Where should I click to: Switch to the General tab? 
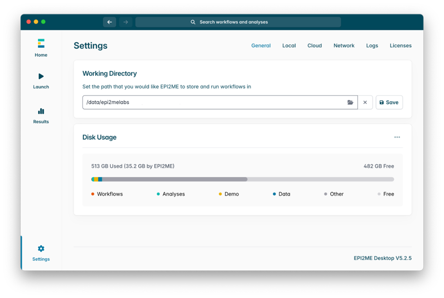pyautogui.click(x=261, y=45)
